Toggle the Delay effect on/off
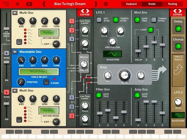This screenshot has width=187, height=140. click(178, 29)
